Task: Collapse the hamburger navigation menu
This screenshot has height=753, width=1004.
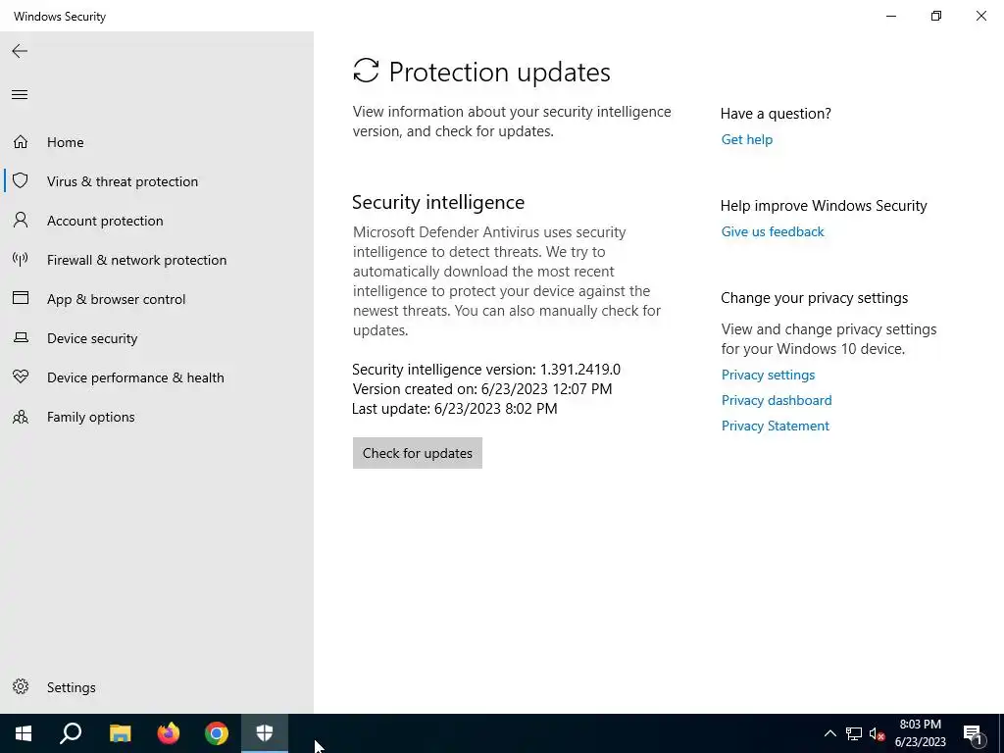Action: (x=20, y=95)
